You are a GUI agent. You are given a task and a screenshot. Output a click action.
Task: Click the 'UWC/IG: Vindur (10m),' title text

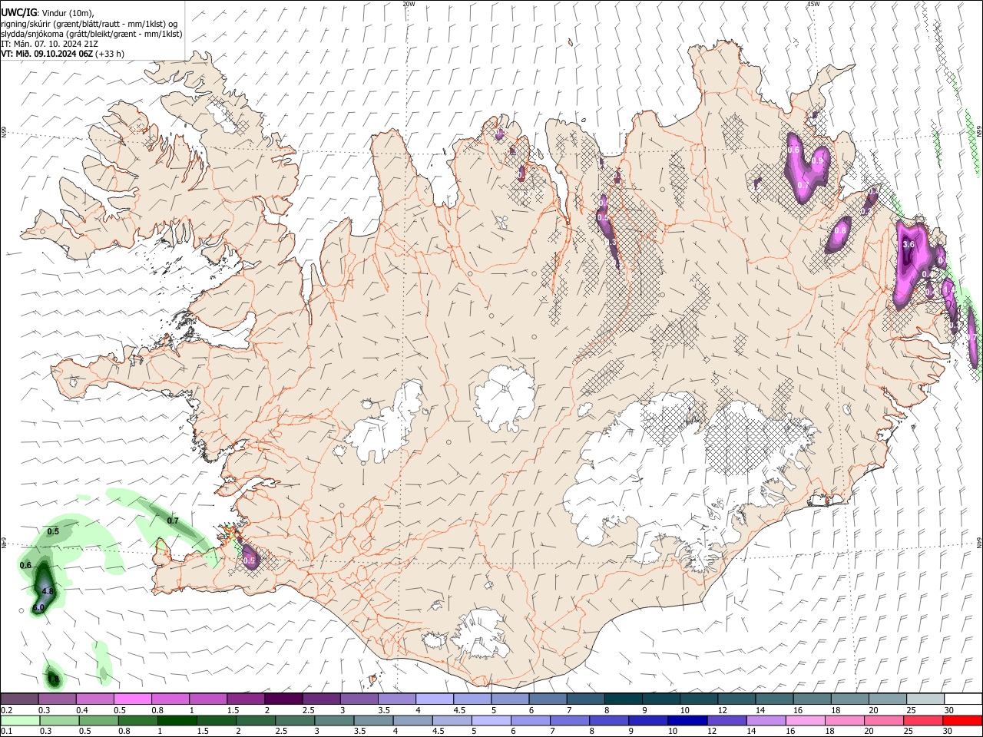click(48, 12)
